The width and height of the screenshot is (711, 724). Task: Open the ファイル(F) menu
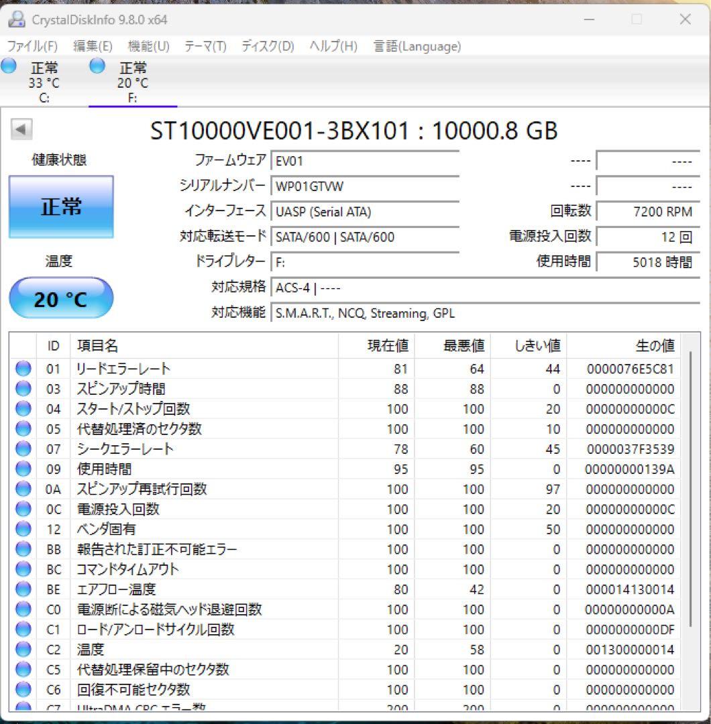32,46
